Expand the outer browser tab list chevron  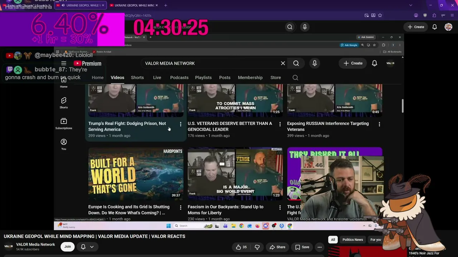pos(410,5)
